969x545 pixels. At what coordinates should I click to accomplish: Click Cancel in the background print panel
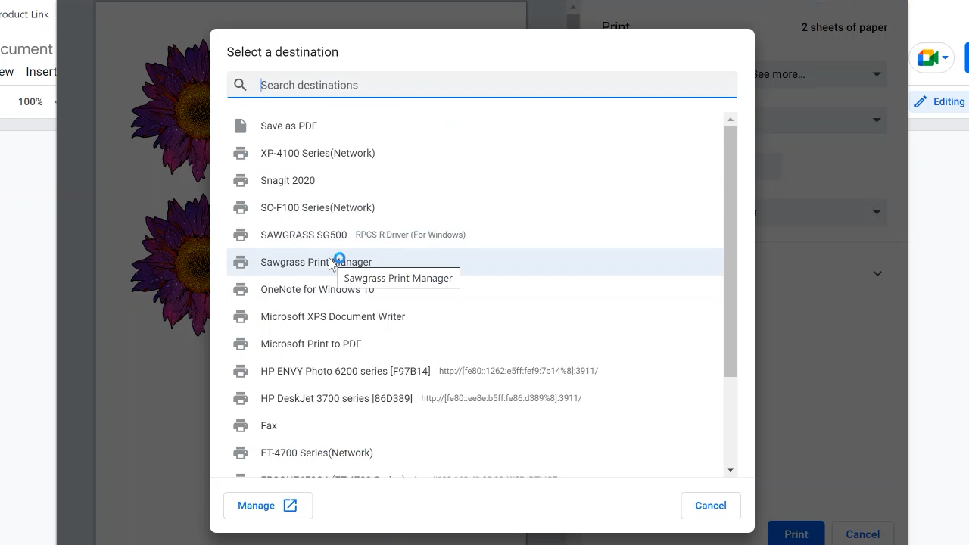click(862, 534)
